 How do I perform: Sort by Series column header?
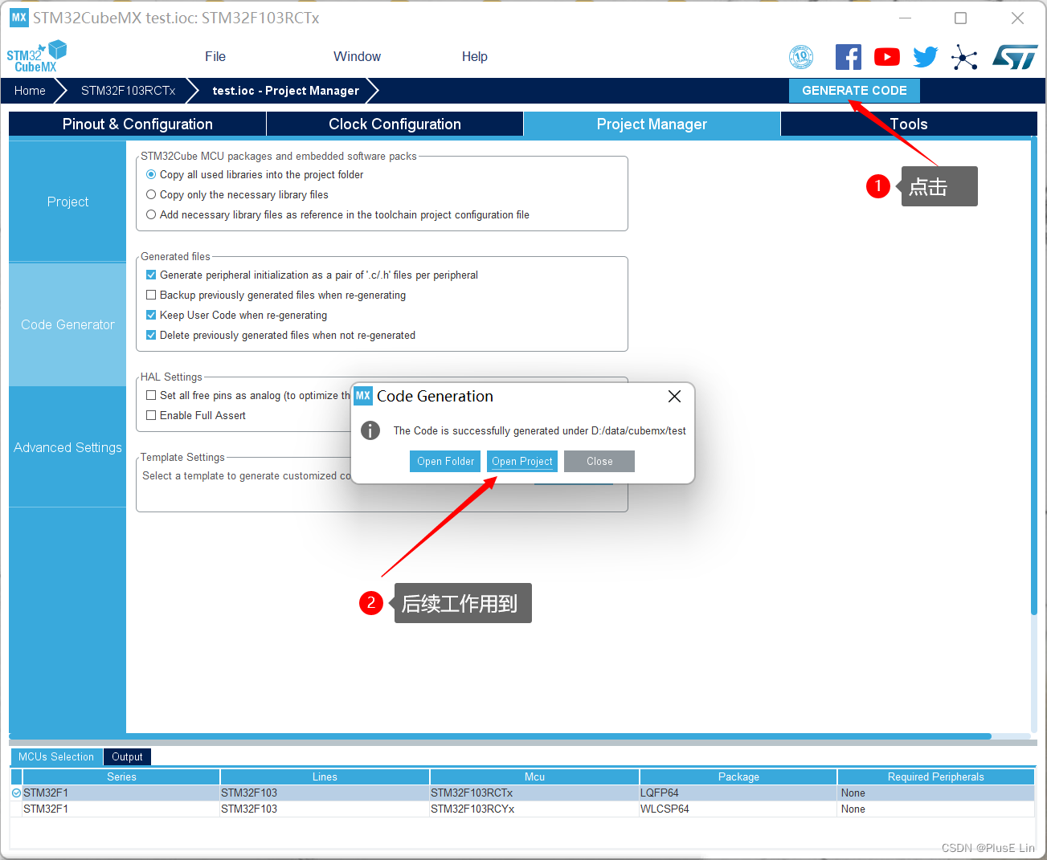tap(121, 776)
